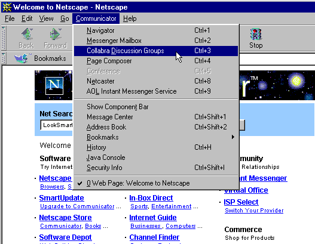Click the Help menu
The width and height of the screenshot is (315, 244).
click(130, 18)
